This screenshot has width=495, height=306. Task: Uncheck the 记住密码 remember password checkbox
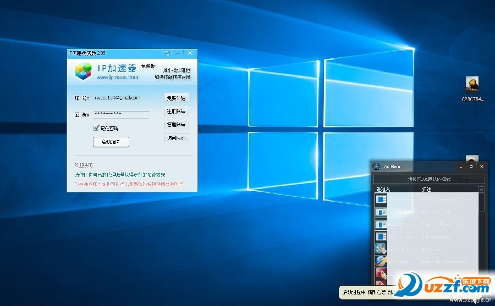tap(96, 127)
